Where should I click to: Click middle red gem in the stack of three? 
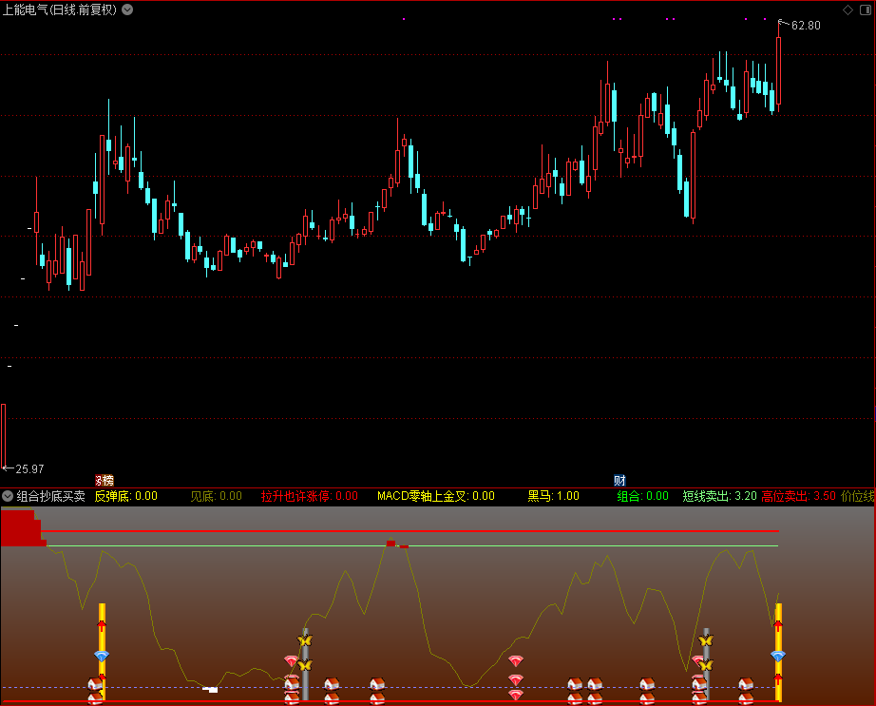coord(516,679)
